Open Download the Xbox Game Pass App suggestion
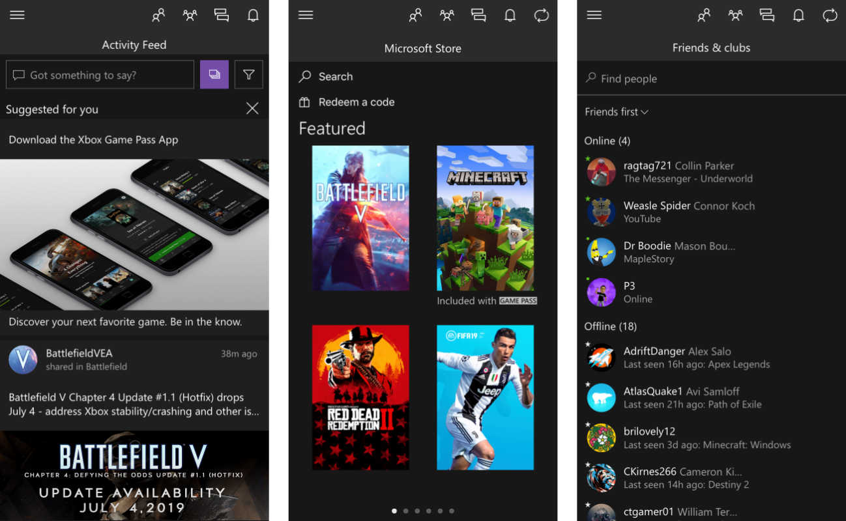Screen dimensions: 846x521 pyautogui.click(x=93, y=139)
